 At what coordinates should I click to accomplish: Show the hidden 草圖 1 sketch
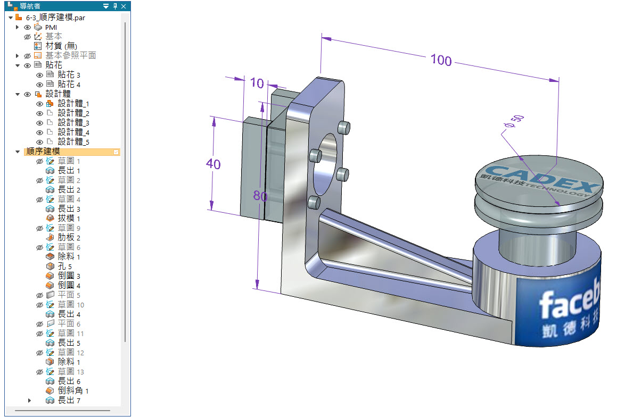[39, 161]
